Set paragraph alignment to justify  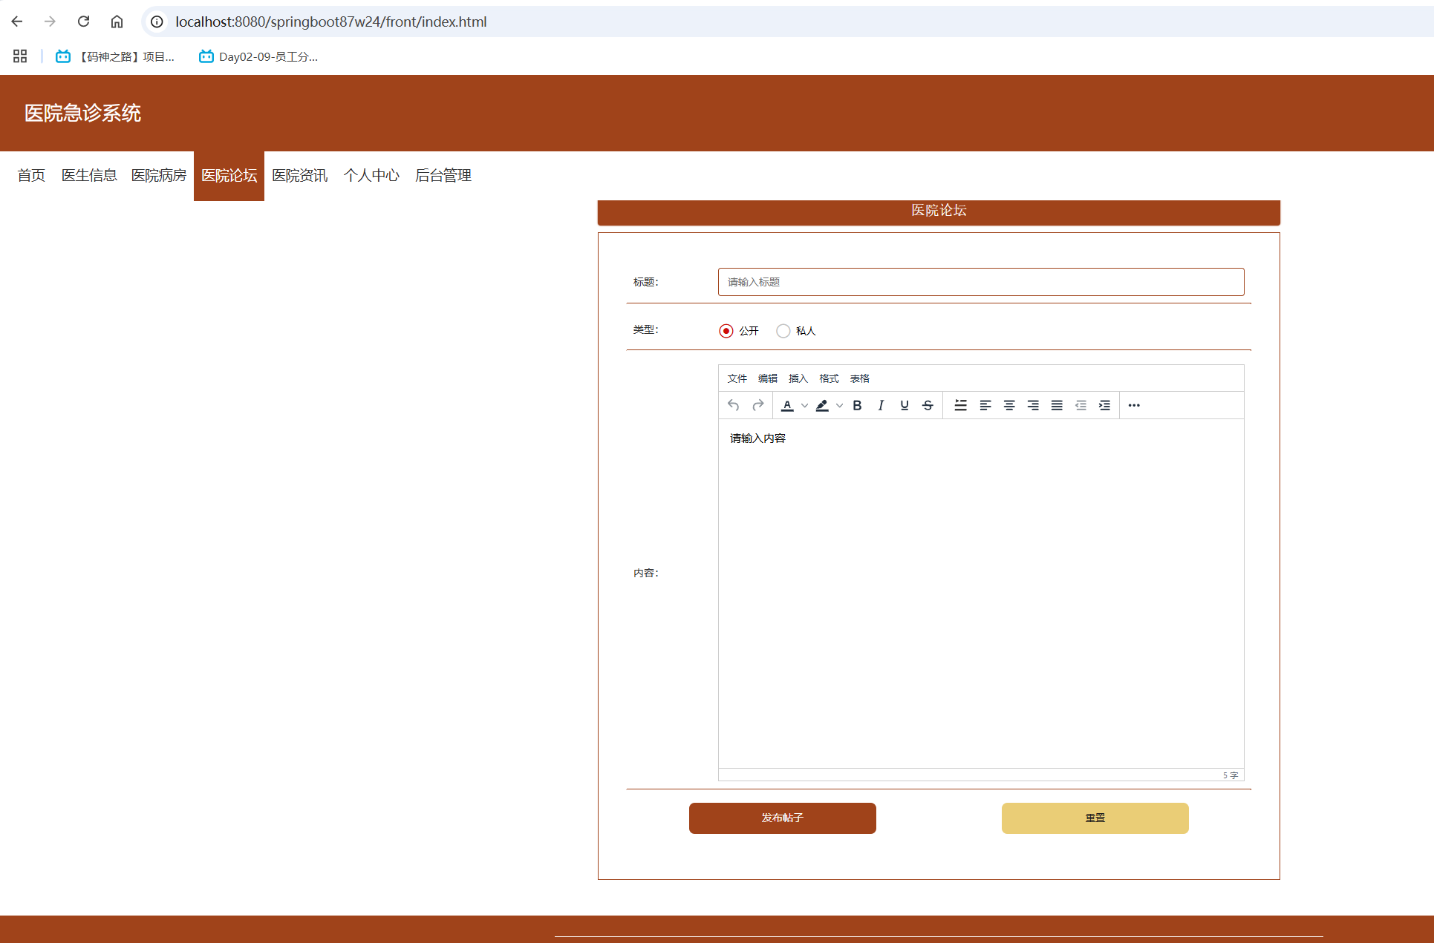click(x=1057, y=405)
